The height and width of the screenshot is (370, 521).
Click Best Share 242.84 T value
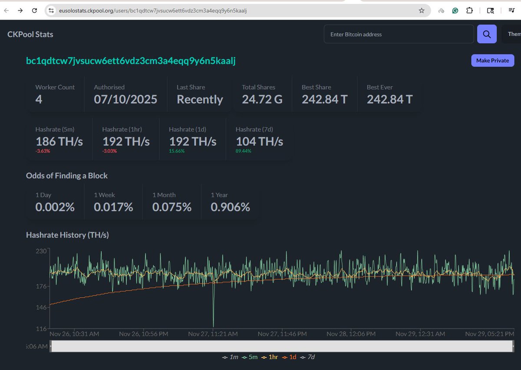(325, 100)
